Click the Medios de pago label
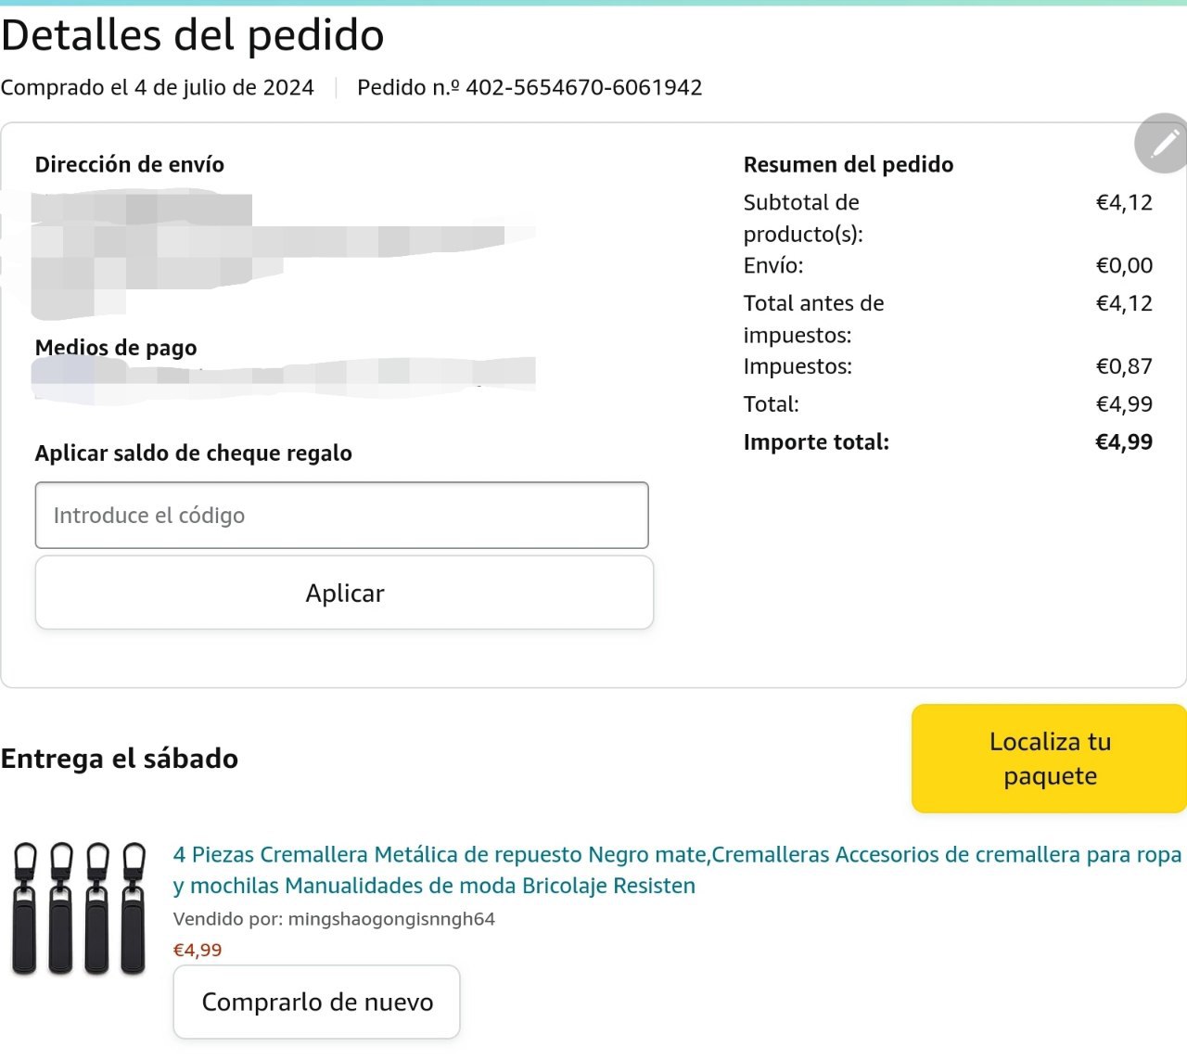Screen dimensions: 1187x1060 116,348
